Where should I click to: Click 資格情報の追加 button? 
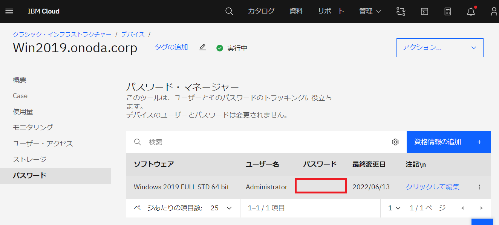448,142
